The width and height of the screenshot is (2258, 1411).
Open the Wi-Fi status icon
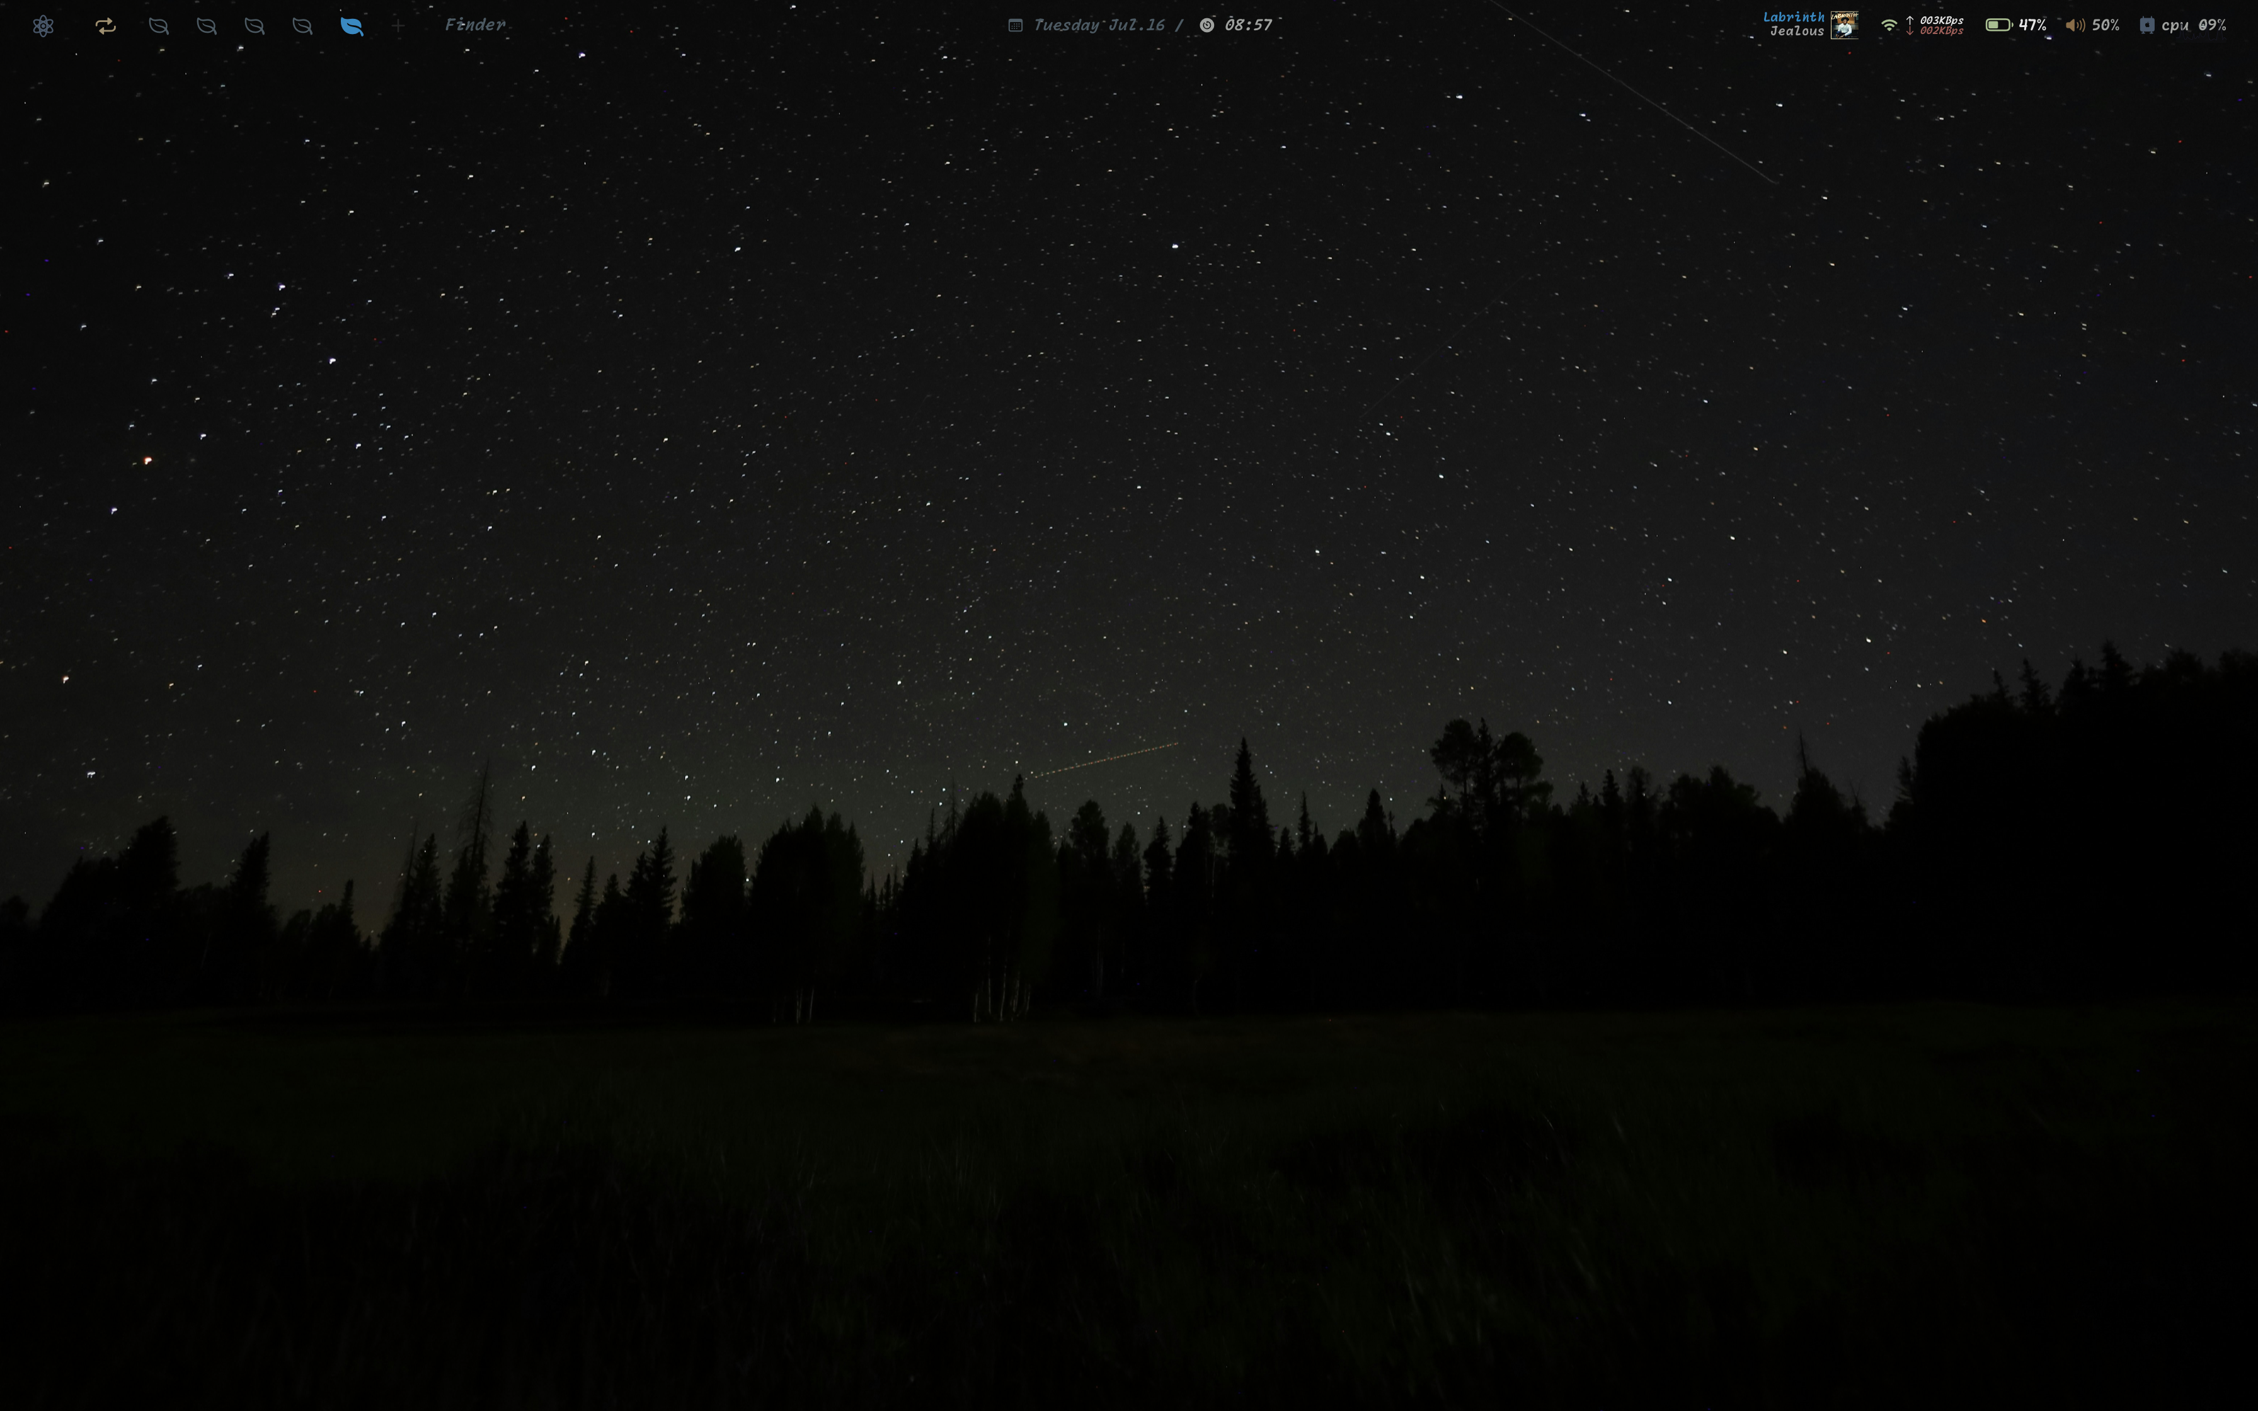coord(1889,25)
